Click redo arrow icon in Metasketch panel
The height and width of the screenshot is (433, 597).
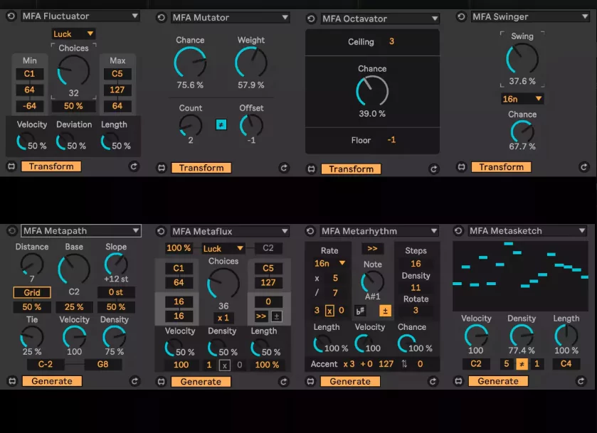tap(581, 381)
